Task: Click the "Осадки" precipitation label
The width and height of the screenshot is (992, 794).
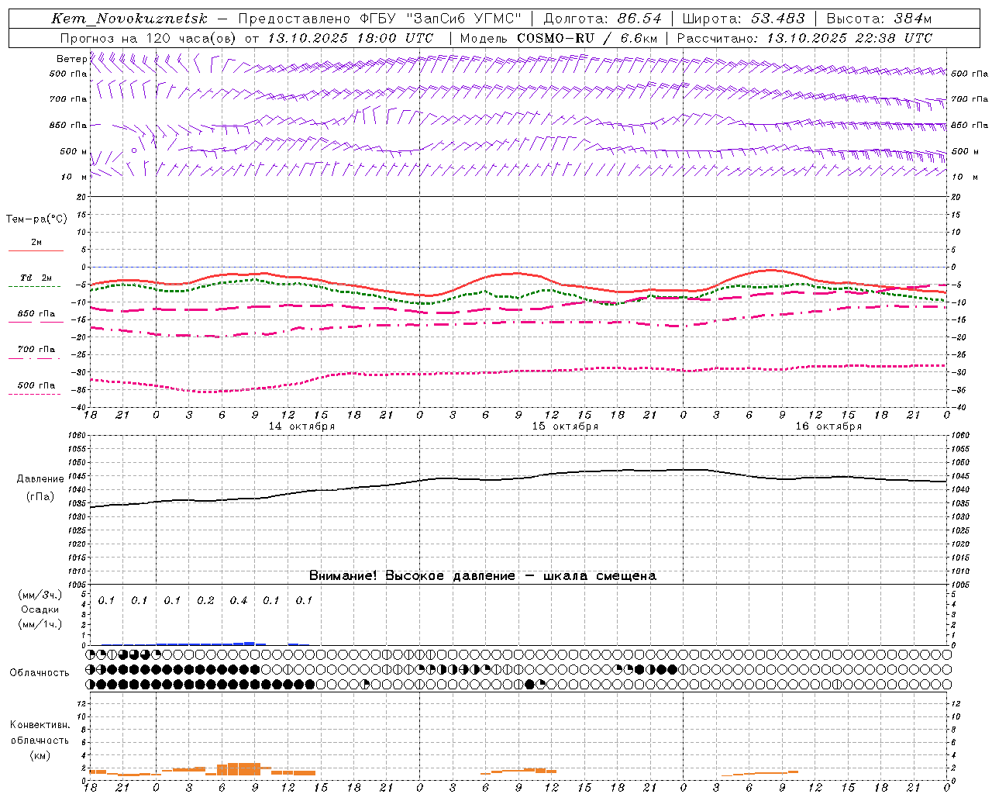Action: pos(40,609)
